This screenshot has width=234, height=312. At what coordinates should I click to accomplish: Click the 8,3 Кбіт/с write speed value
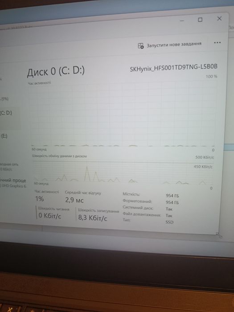pos(92,218)
